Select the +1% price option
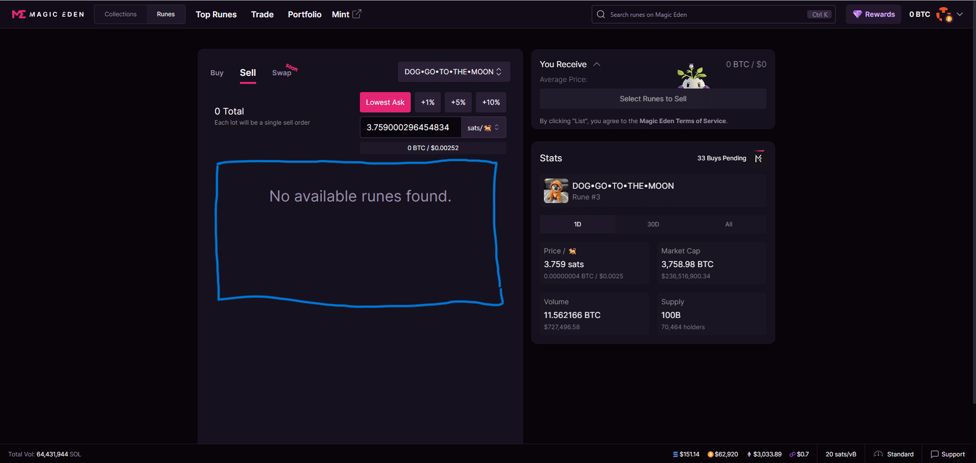Screen dimensions: 976x463 (428, 102)
